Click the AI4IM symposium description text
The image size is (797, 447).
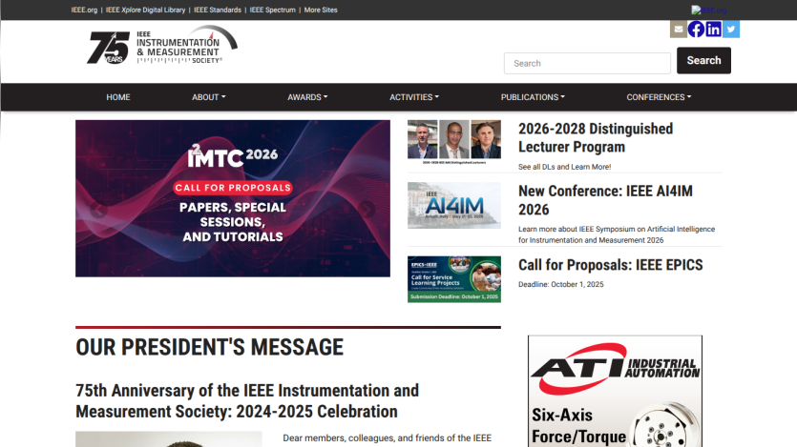pos(617,234)
